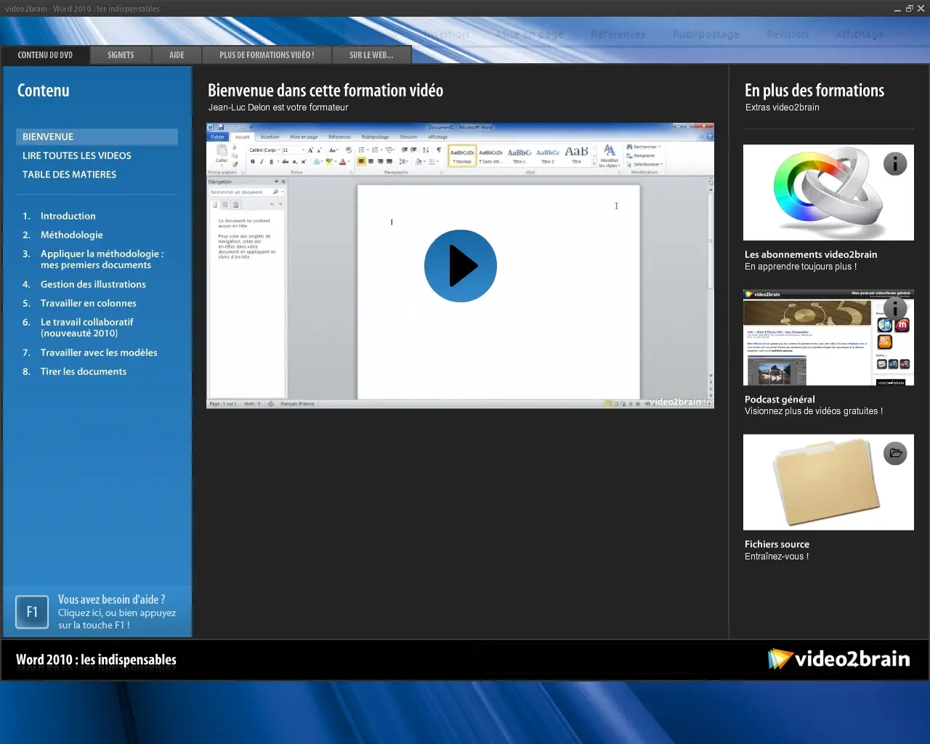Click Les abonnements video2brain caption
This screenshot has height=744, width=930.
(x=811, y=254)
